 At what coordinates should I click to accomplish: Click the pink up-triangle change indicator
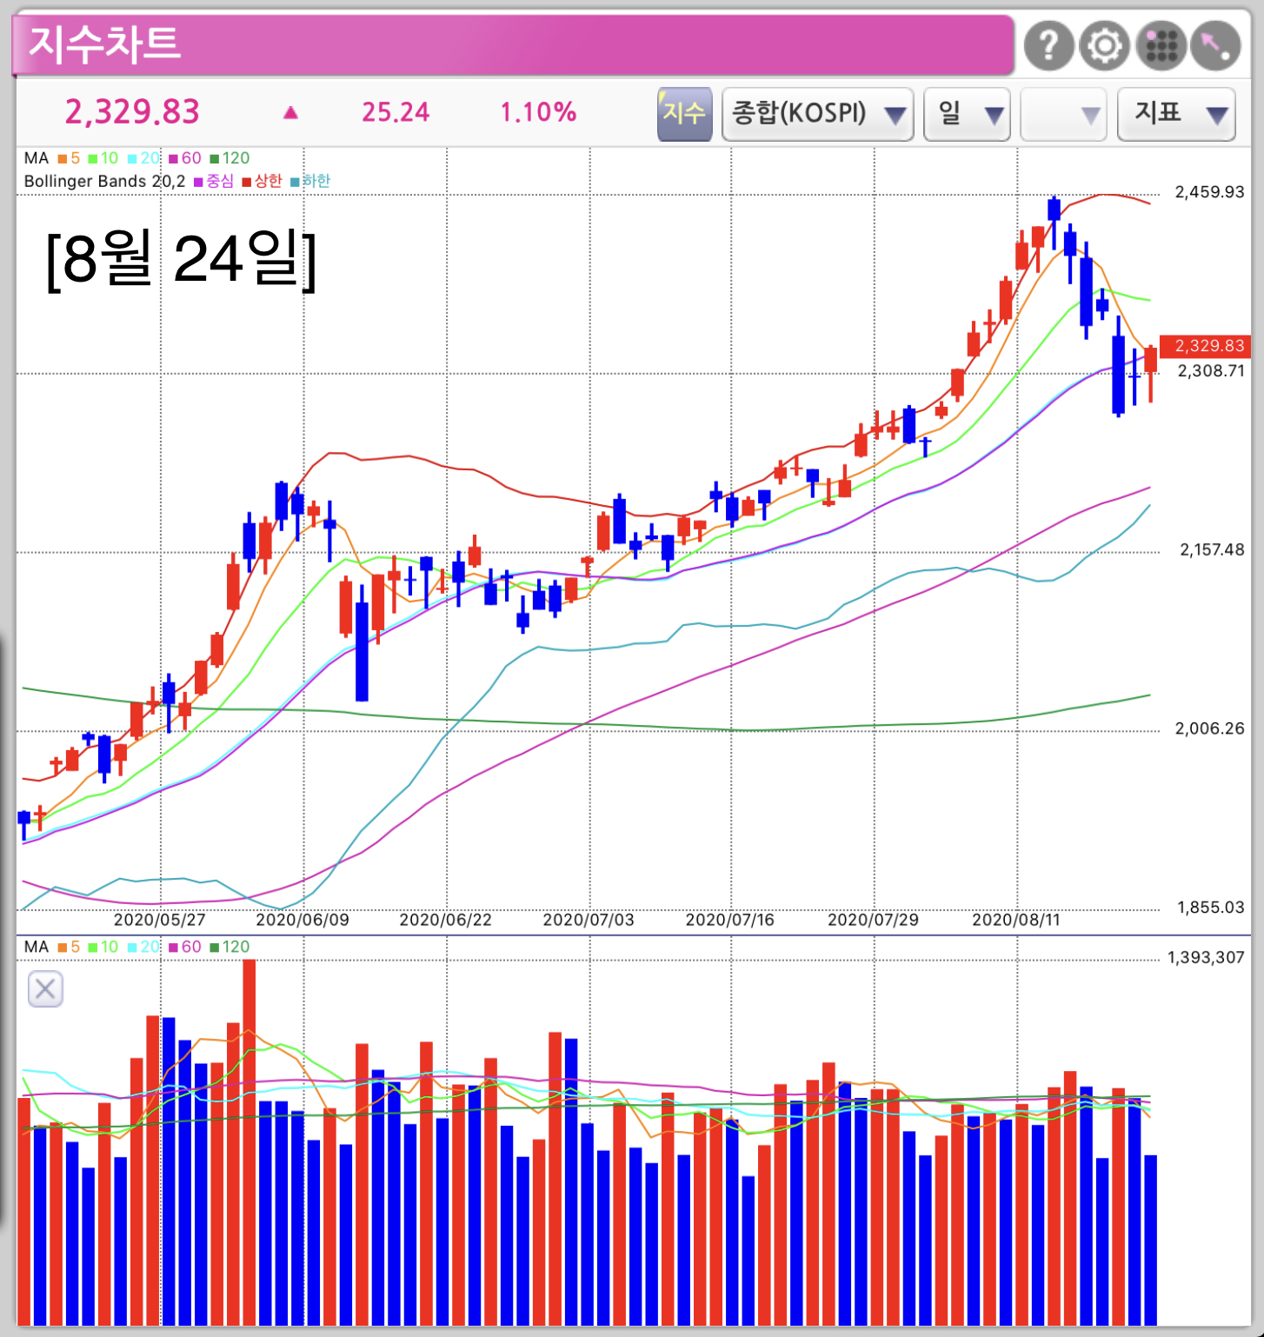coord(290,112)
